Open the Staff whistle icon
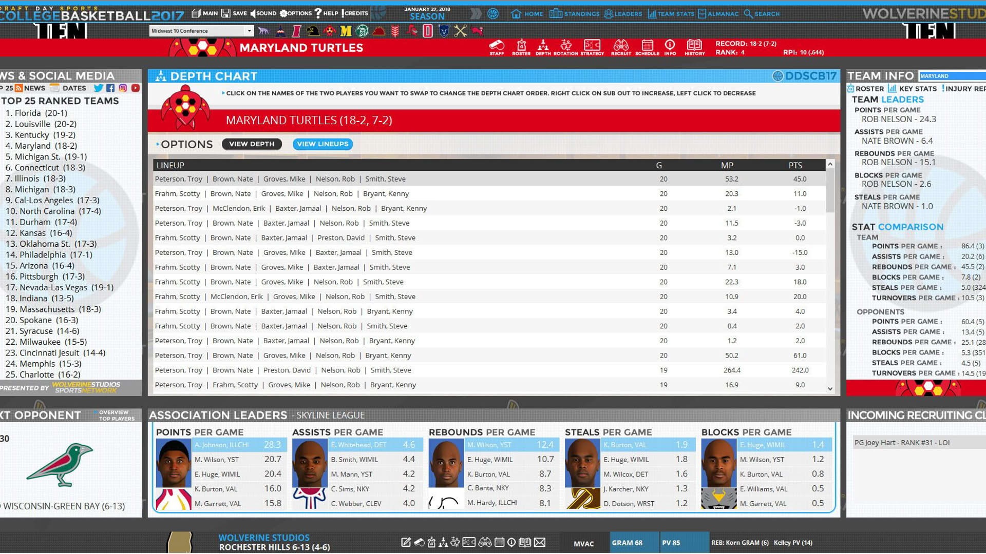The image size is (986, 554). pos(497,47)
